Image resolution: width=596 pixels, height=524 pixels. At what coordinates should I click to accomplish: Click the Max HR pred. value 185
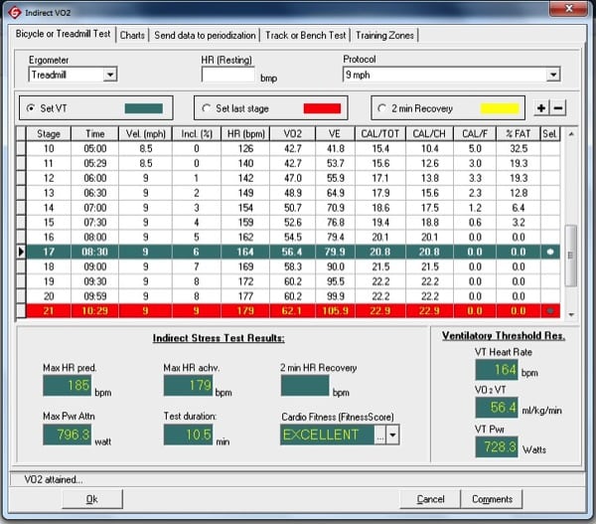(x=67, y=386)
